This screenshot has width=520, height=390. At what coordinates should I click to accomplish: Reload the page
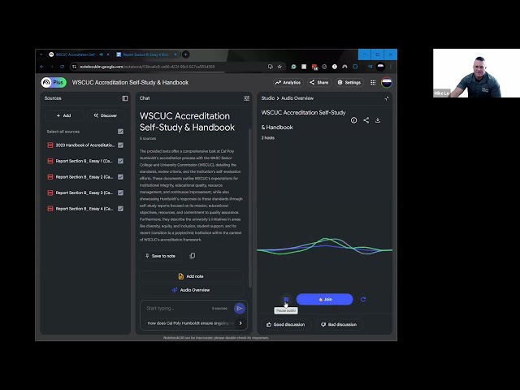(62, 67)
